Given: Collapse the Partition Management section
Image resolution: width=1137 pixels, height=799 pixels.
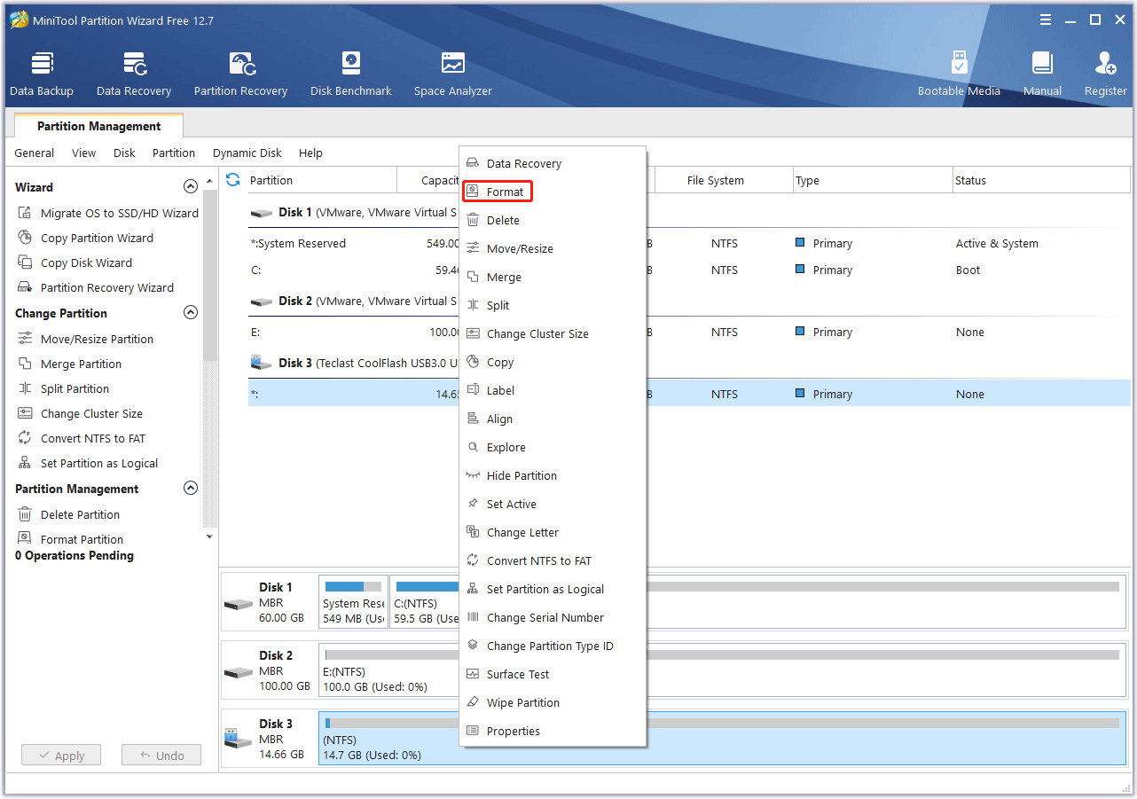Looking at the screenshot, I should pyautogui.click(x=191, y=488).
